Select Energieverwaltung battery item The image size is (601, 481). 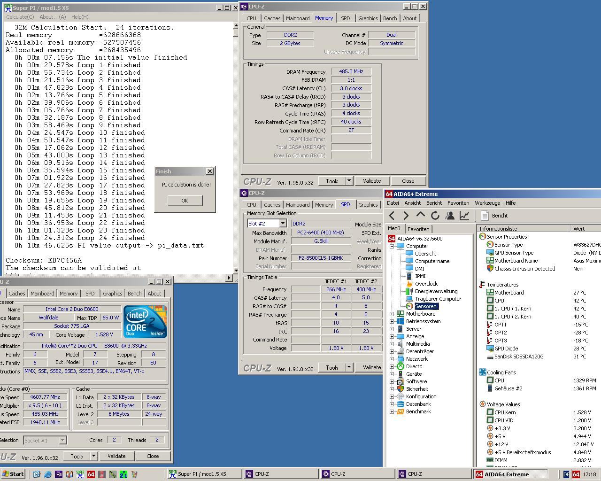409,291
